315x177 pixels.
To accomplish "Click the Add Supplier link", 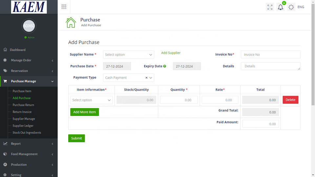I will click(x=171, y=53).
